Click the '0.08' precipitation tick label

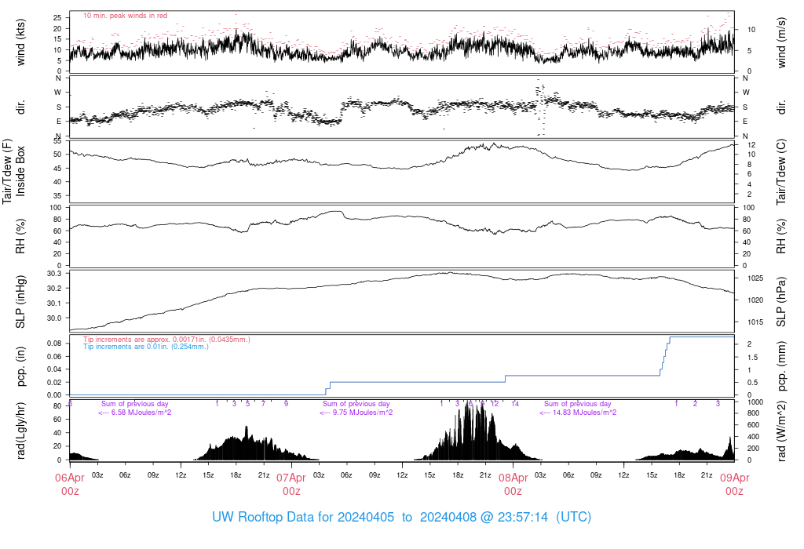[x=54, y=344]
